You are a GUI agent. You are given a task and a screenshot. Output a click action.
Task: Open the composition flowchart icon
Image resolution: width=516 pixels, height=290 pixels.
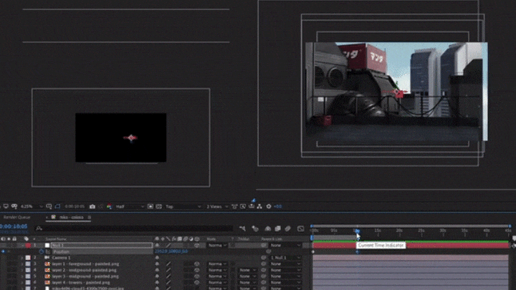(259, 206)
